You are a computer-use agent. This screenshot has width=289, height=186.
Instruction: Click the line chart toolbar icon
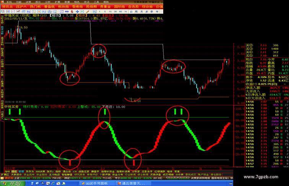point(13,11)
